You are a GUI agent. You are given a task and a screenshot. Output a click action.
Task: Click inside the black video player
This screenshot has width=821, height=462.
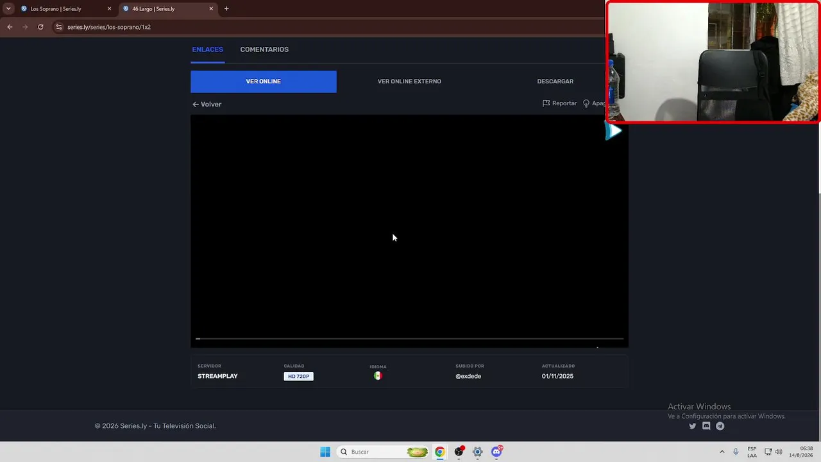click(x=409, y=231)
